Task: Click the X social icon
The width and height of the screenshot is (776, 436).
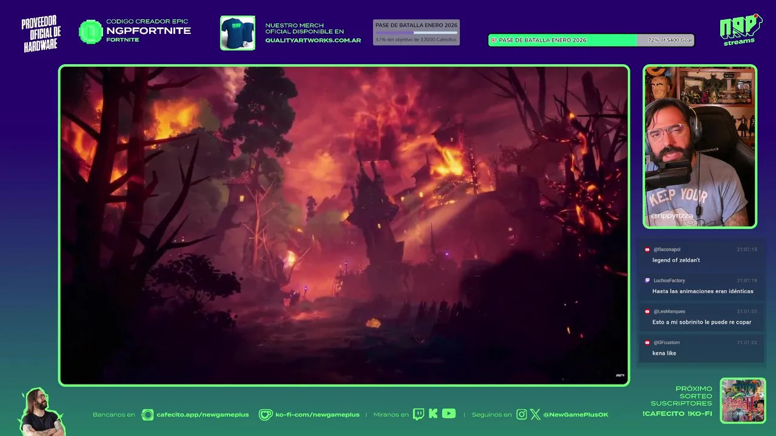Action: 535,415
